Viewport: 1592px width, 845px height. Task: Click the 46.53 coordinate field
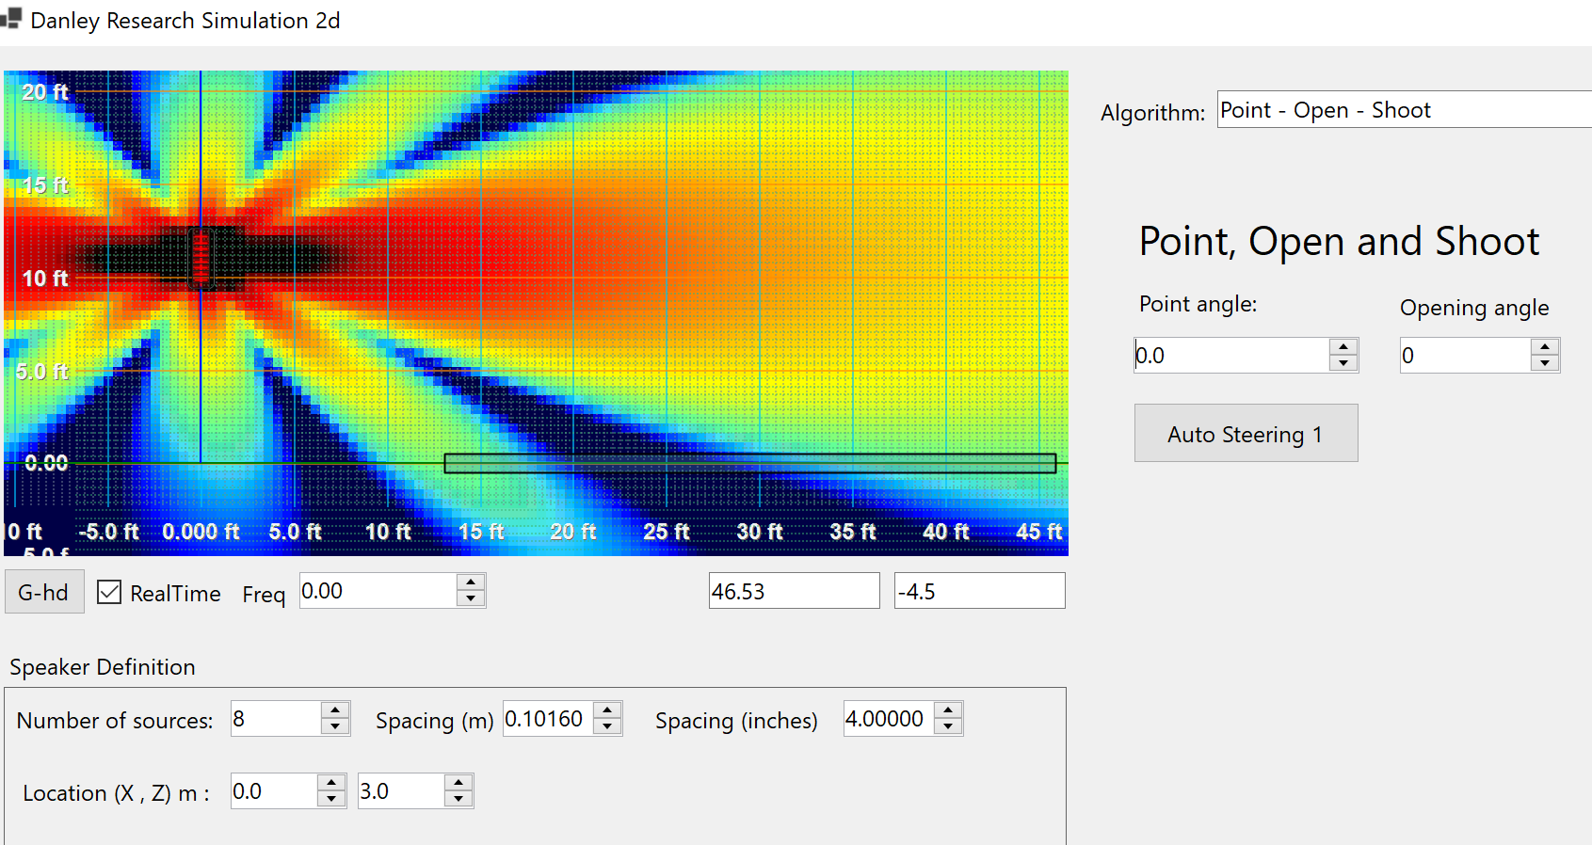click(x=794, y=591)
